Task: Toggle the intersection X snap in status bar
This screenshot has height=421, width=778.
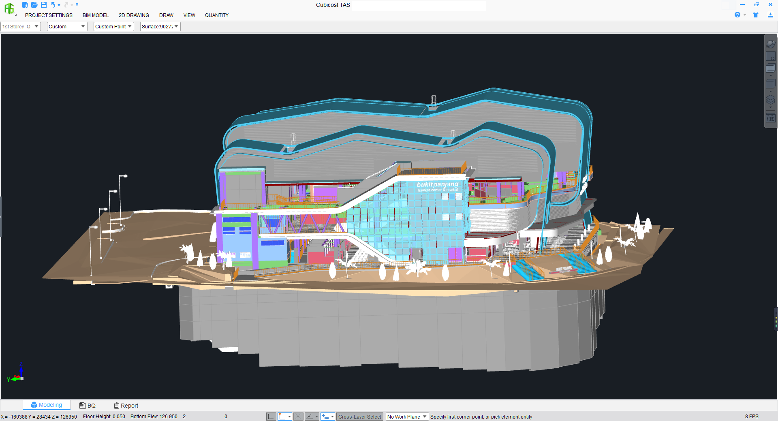Action: pyautogui.click(x=298, y=417)
